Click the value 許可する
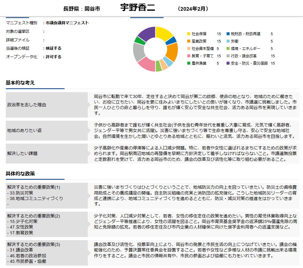303x268 pixels. (54, 57)
